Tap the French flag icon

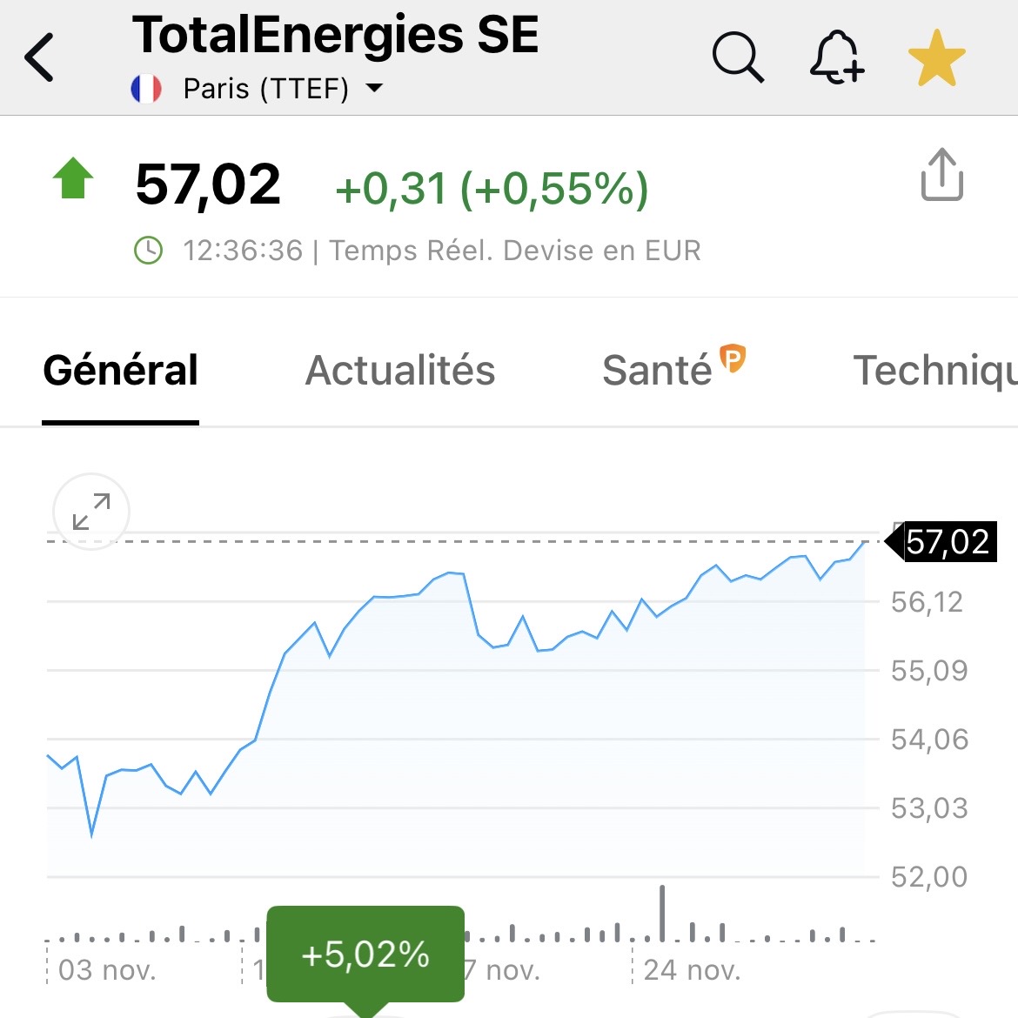point(146,89)
